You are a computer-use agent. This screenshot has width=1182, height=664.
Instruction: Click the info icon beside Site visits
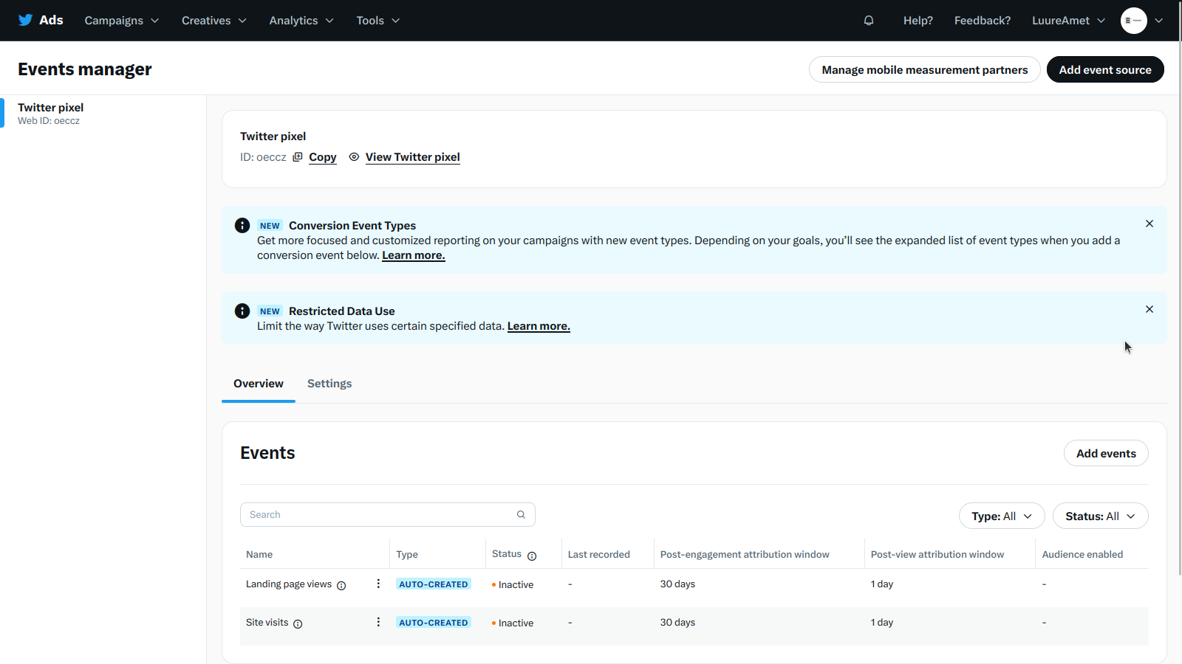point(298,624)
